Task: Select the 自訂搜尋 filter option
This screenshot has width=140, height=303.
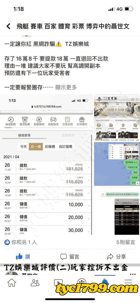Action: pos(66,146)
